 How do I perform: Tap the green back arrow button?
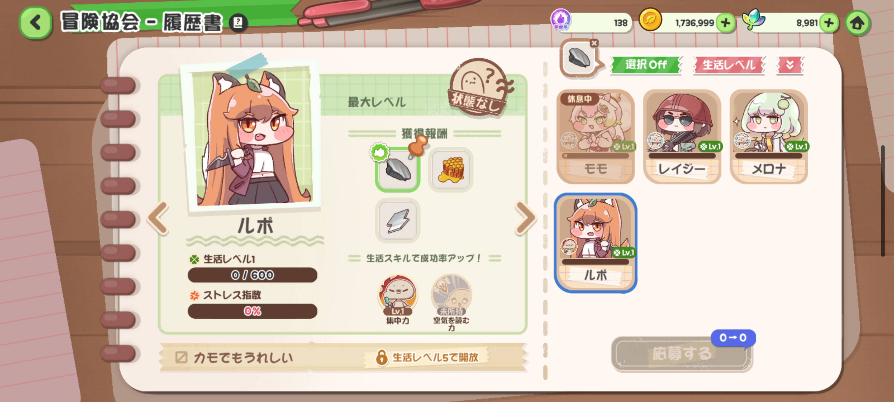(35, 23)
